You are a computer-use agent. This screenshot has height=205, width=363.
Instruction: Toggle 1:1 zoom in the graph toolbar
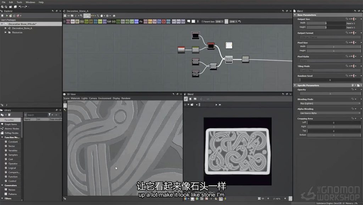coord(68,16)
